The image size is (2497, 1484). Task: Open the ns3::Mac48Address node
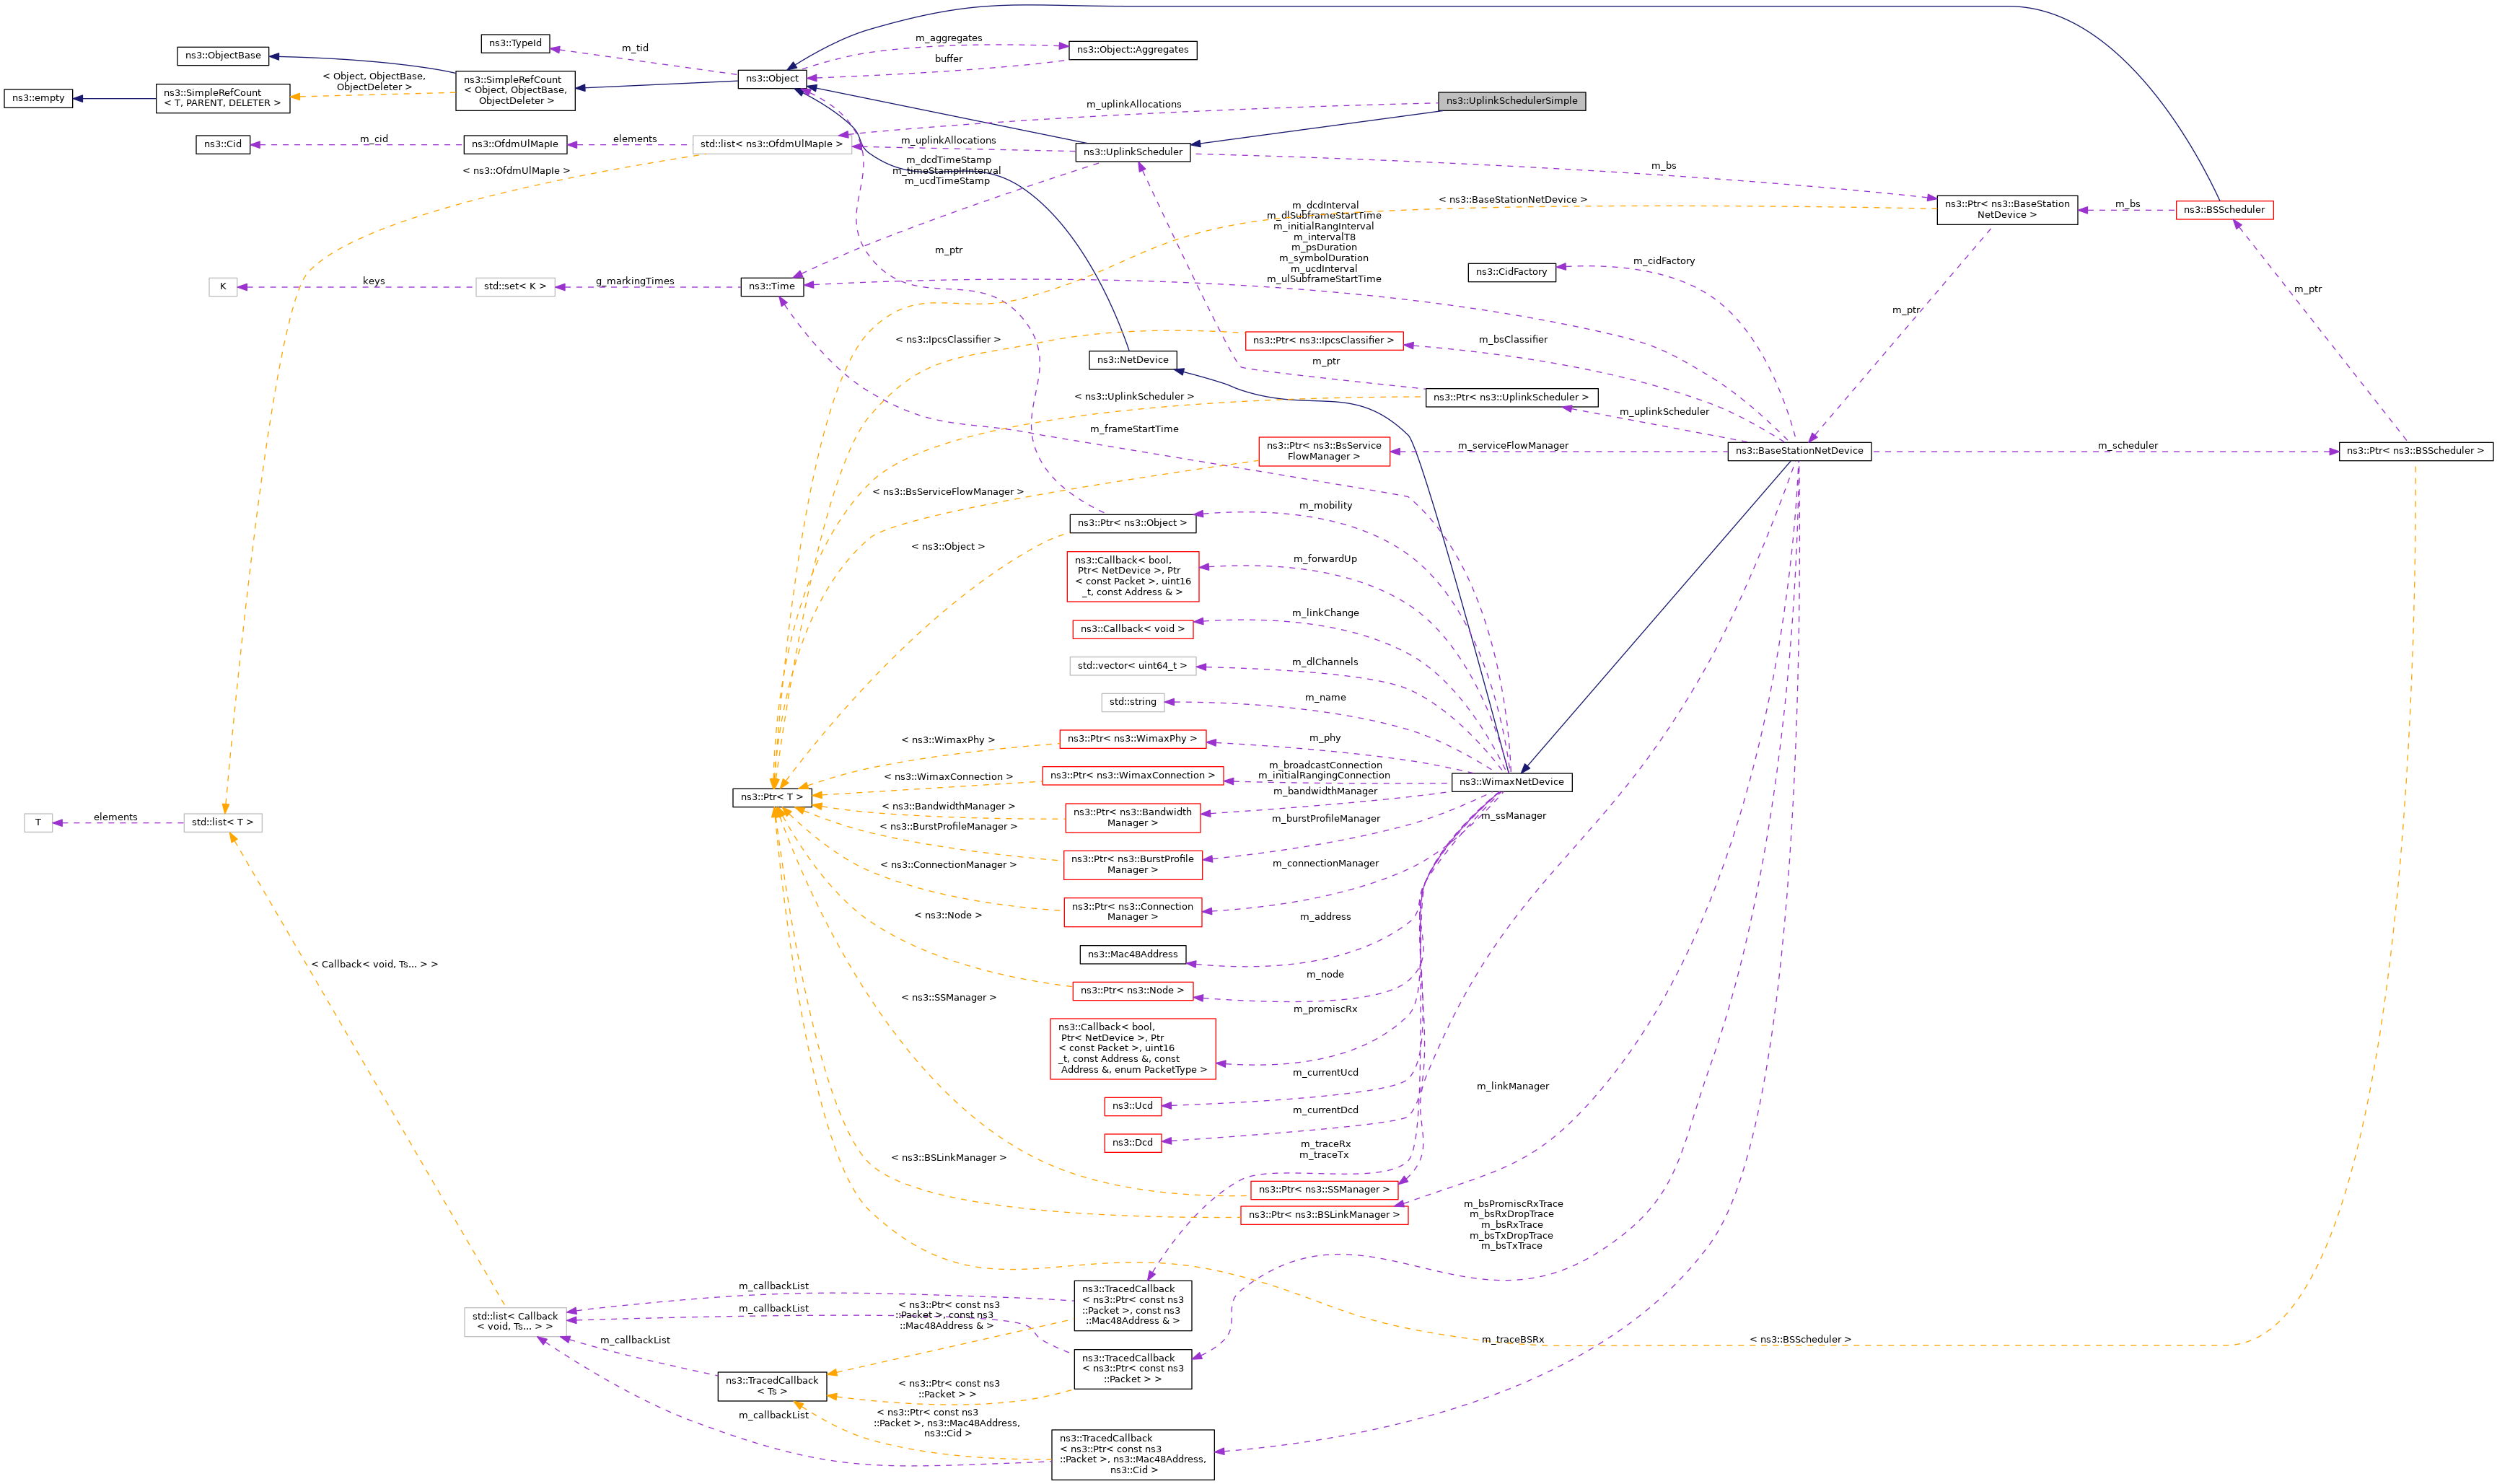1132,955
